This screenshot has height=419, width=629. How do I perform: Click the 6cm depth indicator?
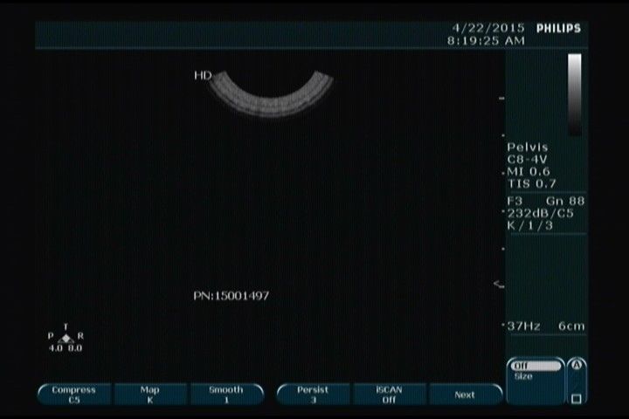click(572, 326)
